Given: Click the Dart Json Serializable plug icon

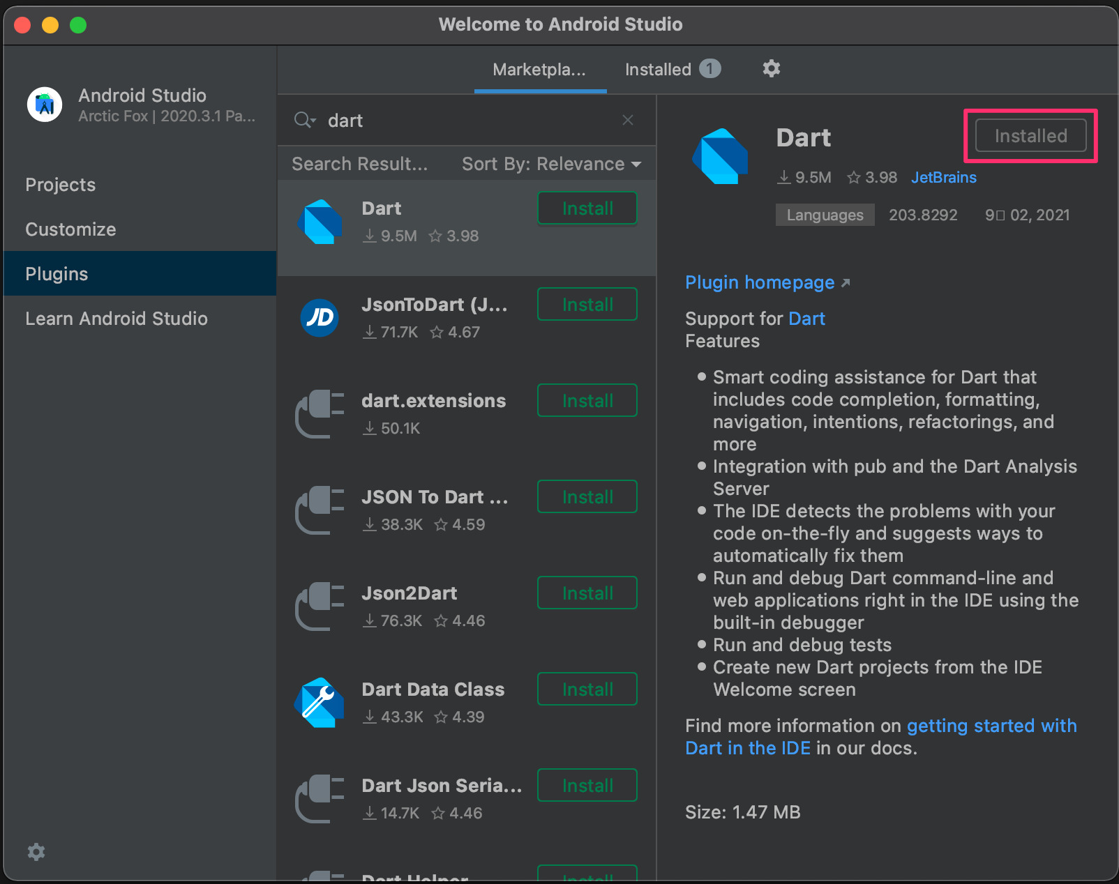Looking at the screenshot, I should 320,799.
